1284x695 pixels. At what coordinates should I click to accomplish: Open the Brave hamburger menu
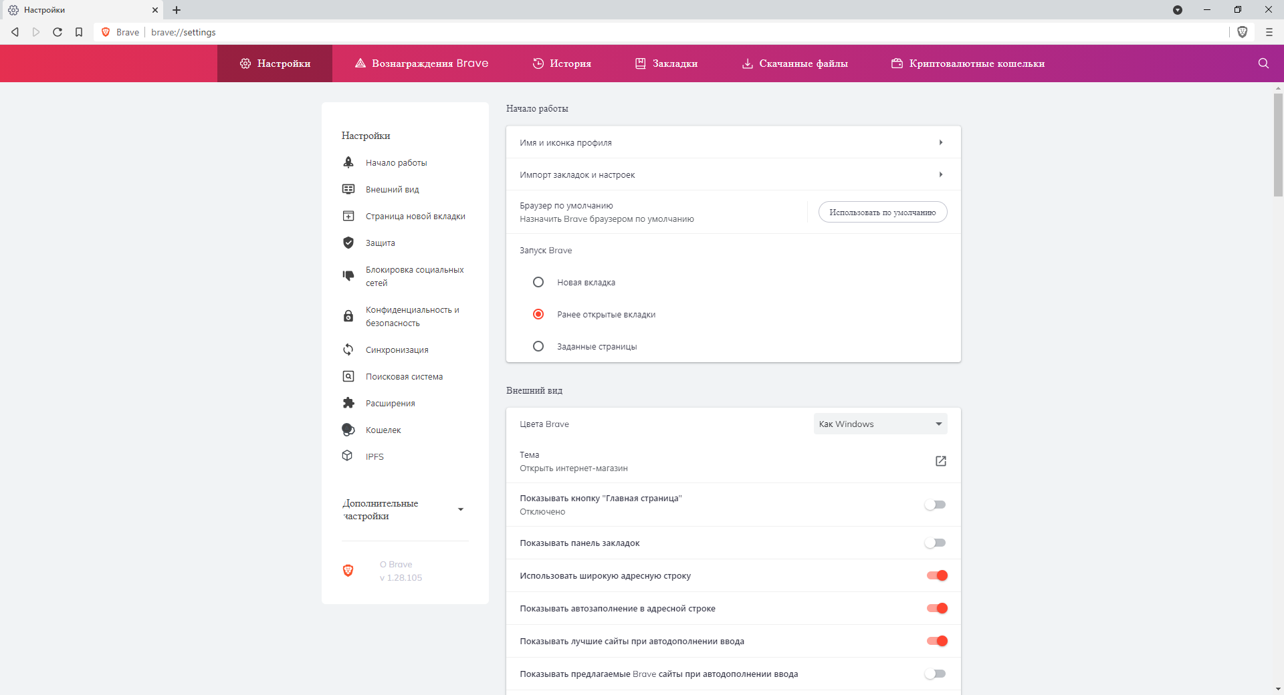[1269, 32]
